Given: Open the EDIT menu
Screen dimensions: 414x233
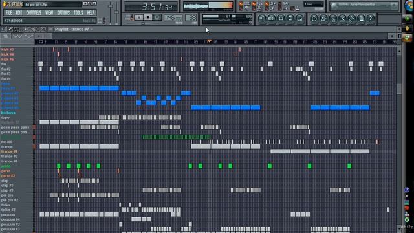Looking at the screenshot, I should pos(19,13).
